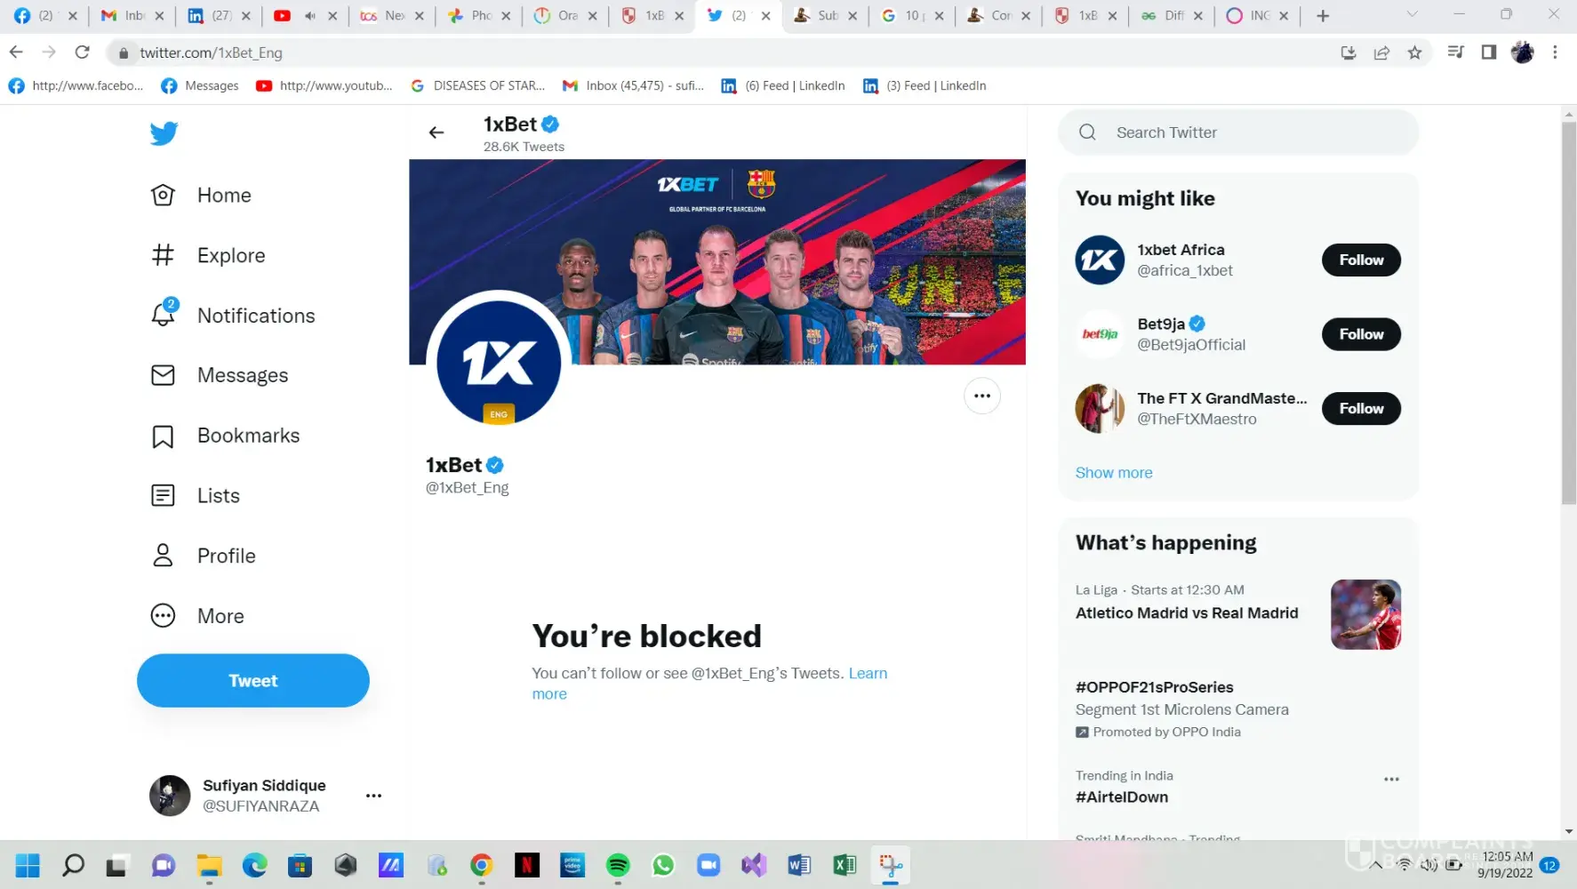Open the Home icon in sidebar
1577x889 pixels.
163,195
